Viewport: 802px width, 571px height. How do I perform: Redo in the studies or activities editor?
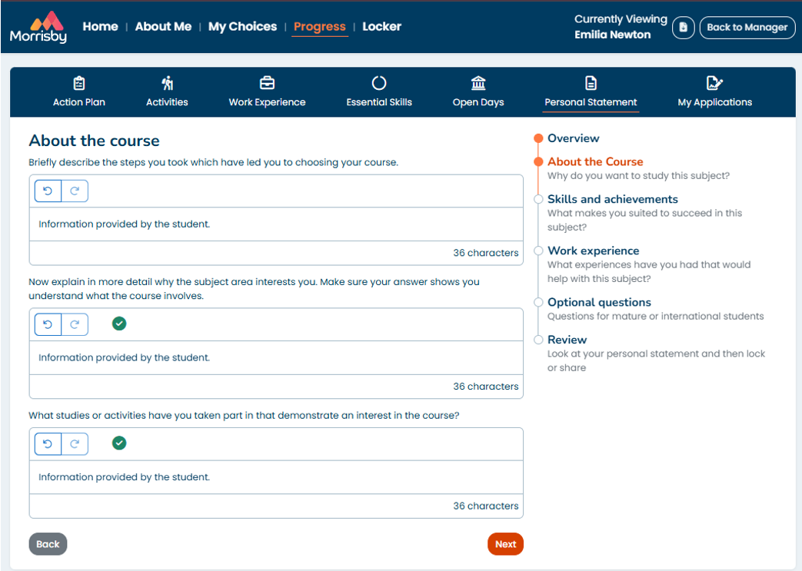tap(75, 443)
